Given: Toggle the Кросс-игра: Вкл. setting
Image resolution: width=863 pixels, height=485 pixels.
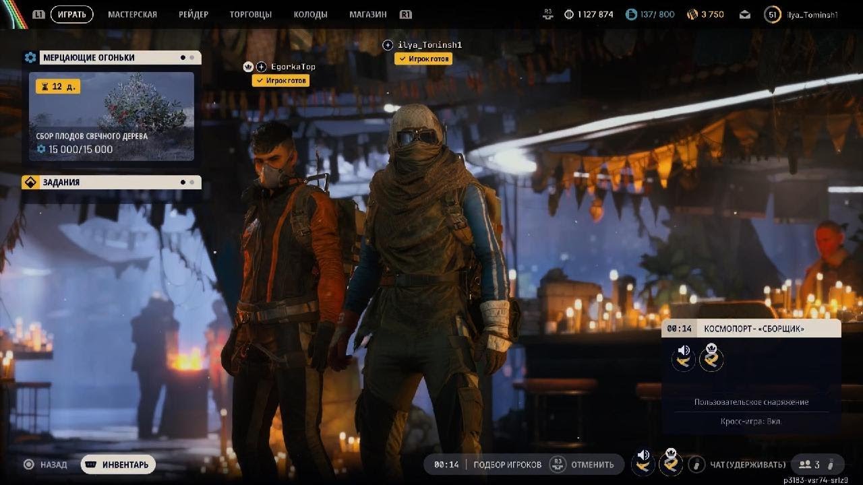Looking at the screenshot, I should click(x=751, y=421).
